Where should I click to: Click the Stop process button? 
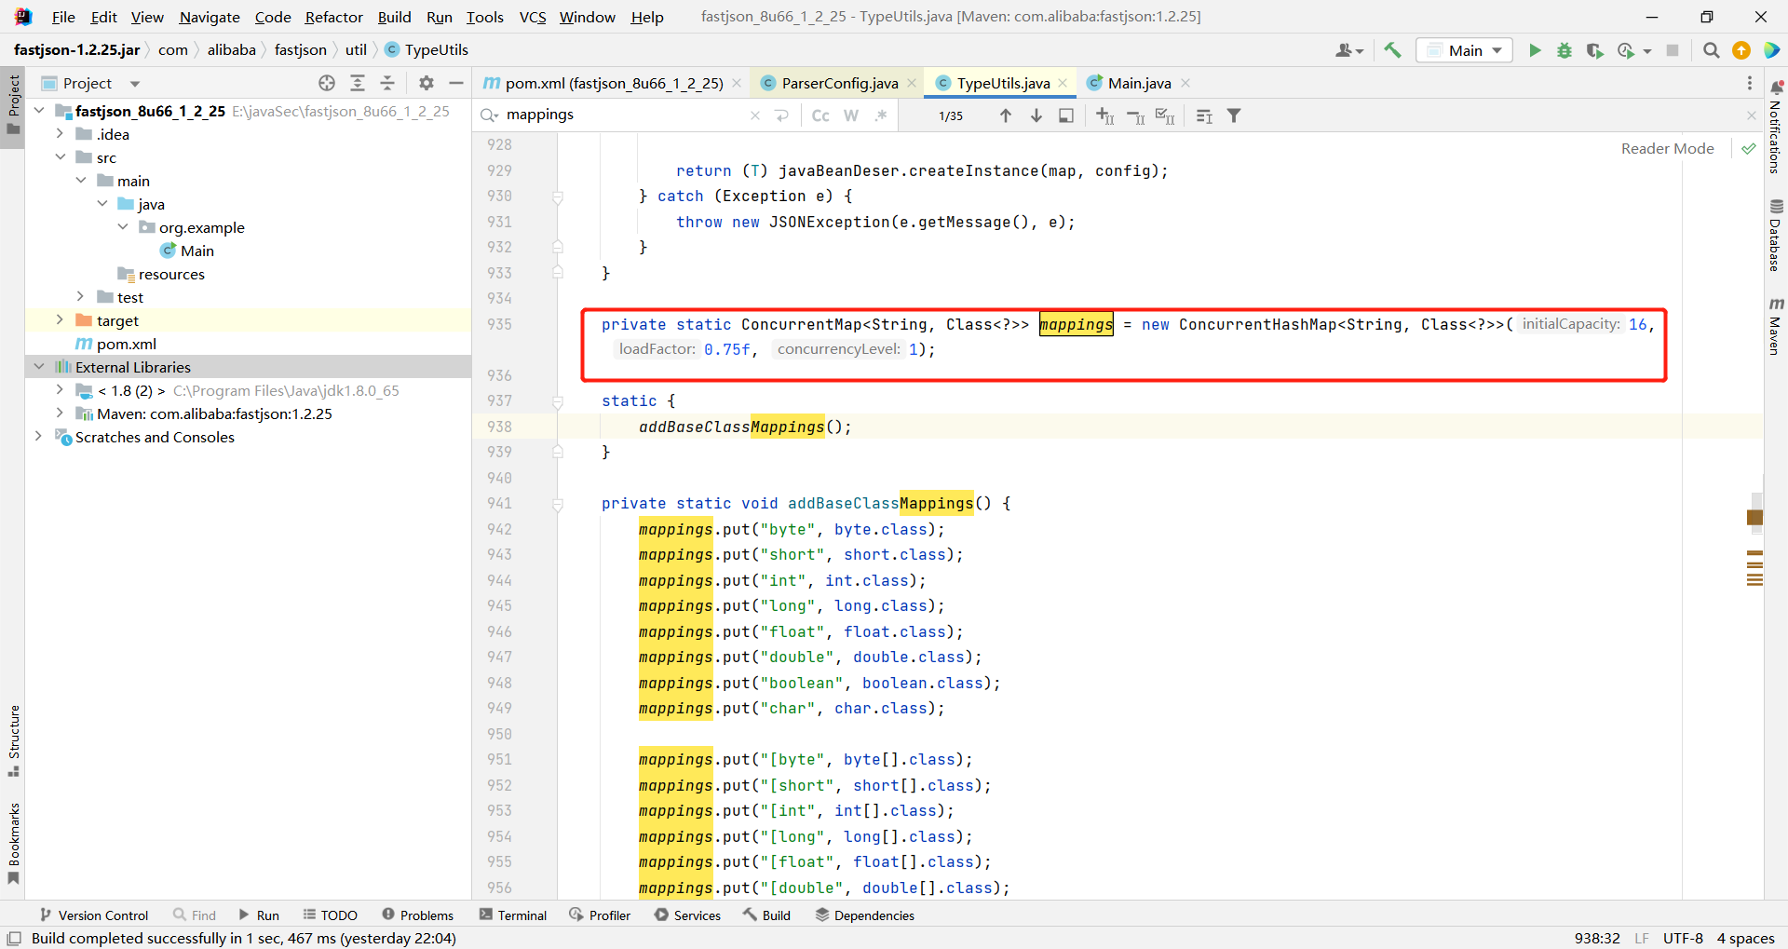pos(1673,50)
